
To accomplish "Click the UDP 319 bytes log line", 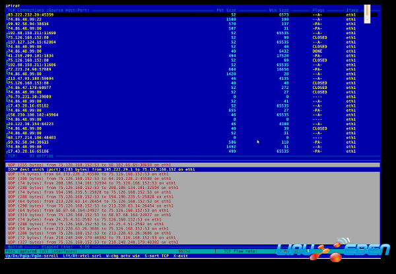I will pyautogui.click(x=193, y=215).
